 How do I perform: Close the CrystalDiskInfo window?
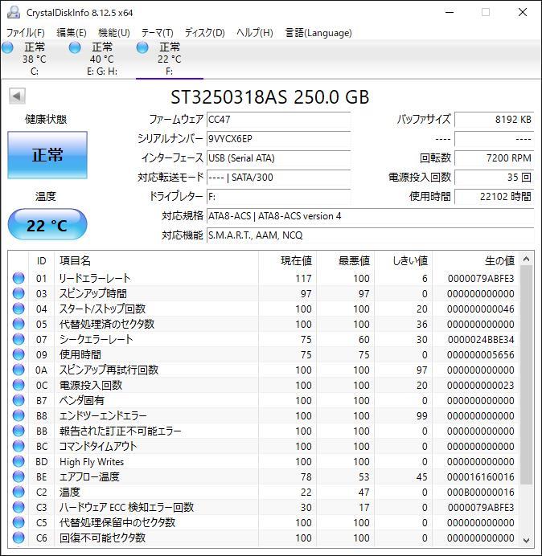pos(523,12)
